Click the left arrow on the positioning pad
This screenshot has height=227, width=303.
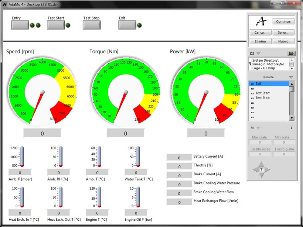pos(255,169)
